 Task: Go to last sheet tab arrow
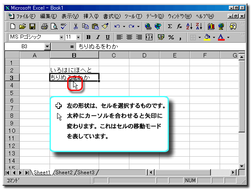pyautogui.click(x=27, y=173)
